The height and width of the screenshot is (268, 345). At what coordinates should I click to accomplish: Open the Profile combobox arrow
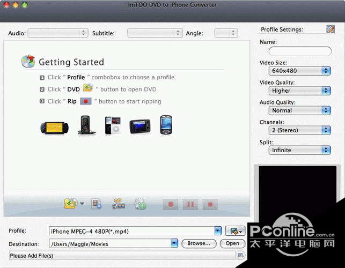(x=218, y=231)
